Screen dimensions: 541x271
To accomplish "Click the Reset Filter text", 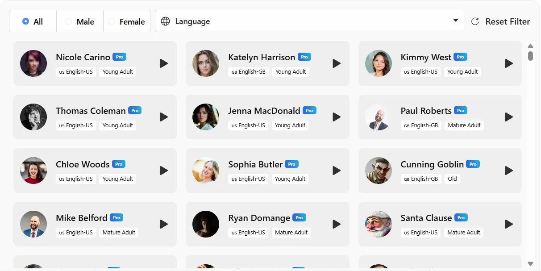I will [508, 21].
